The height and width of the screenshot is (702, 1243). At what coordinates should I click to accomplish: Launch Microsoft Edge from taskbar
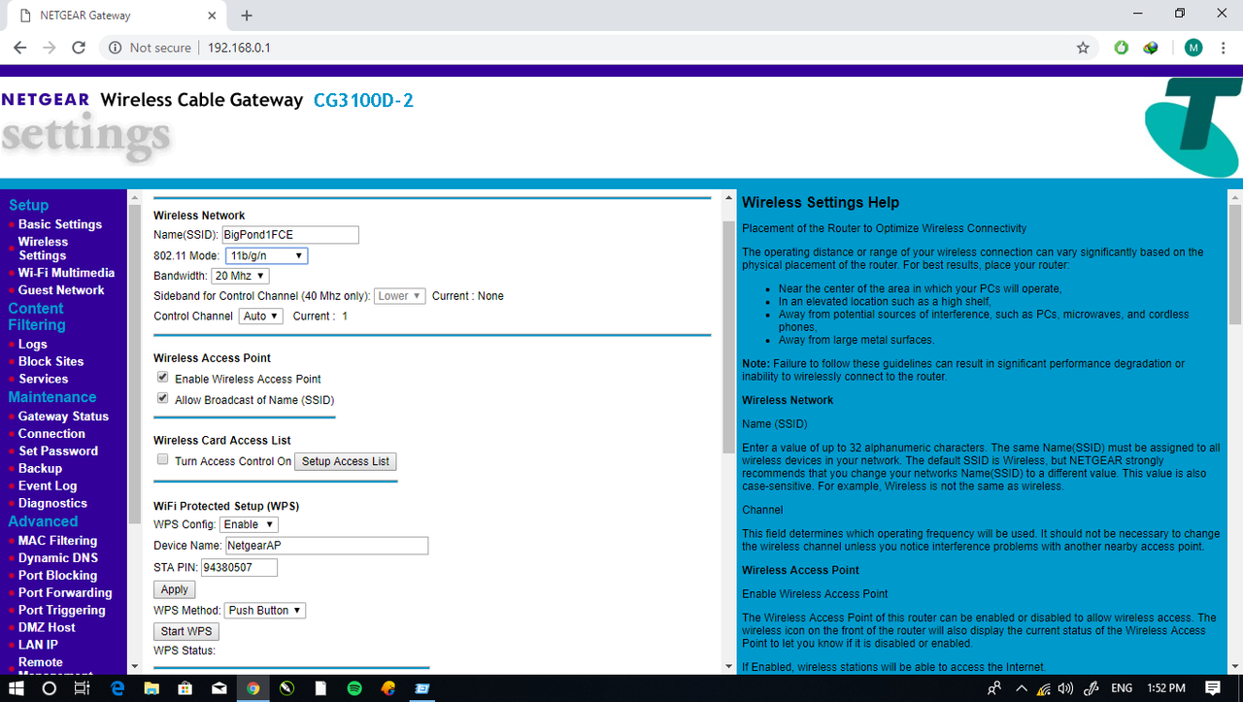(x=118, y=688)
